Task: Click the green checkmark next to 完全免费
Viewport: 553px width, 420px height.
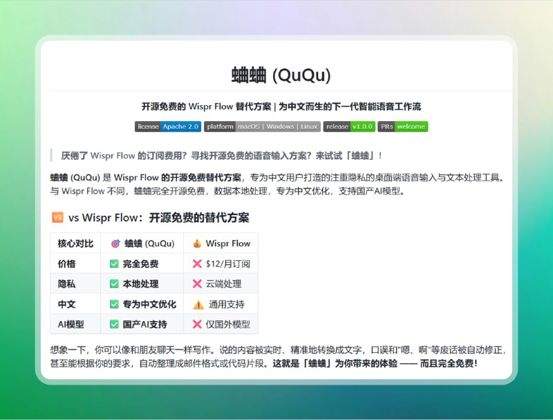Action: [115, 264]
